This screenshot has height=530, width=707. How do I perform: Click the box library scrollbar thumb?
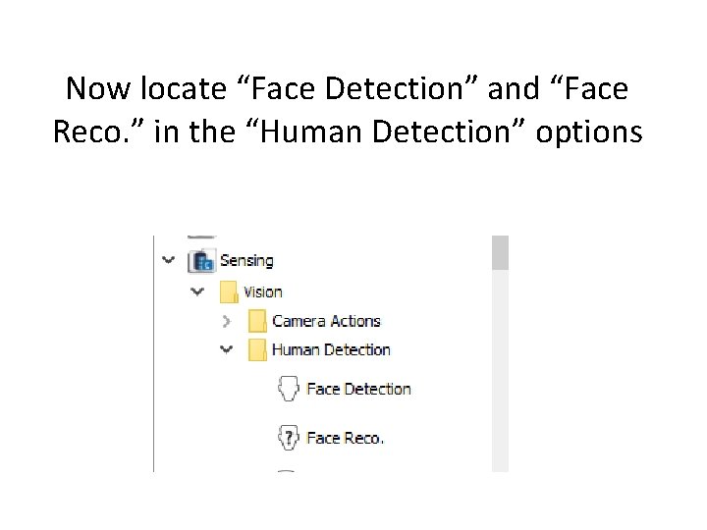coord(500,252)
